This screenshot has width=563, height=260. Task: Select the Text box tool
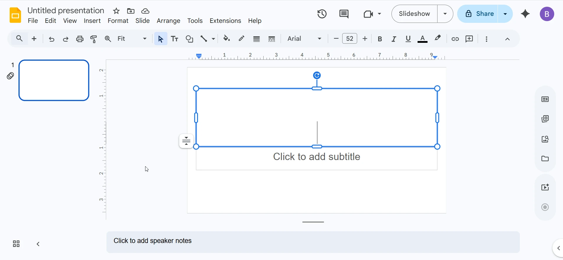175,39
